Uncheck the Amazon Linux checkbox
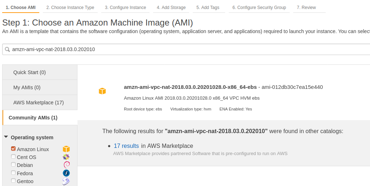The height and width of the screenshot is (186, 370). point(13,149)
